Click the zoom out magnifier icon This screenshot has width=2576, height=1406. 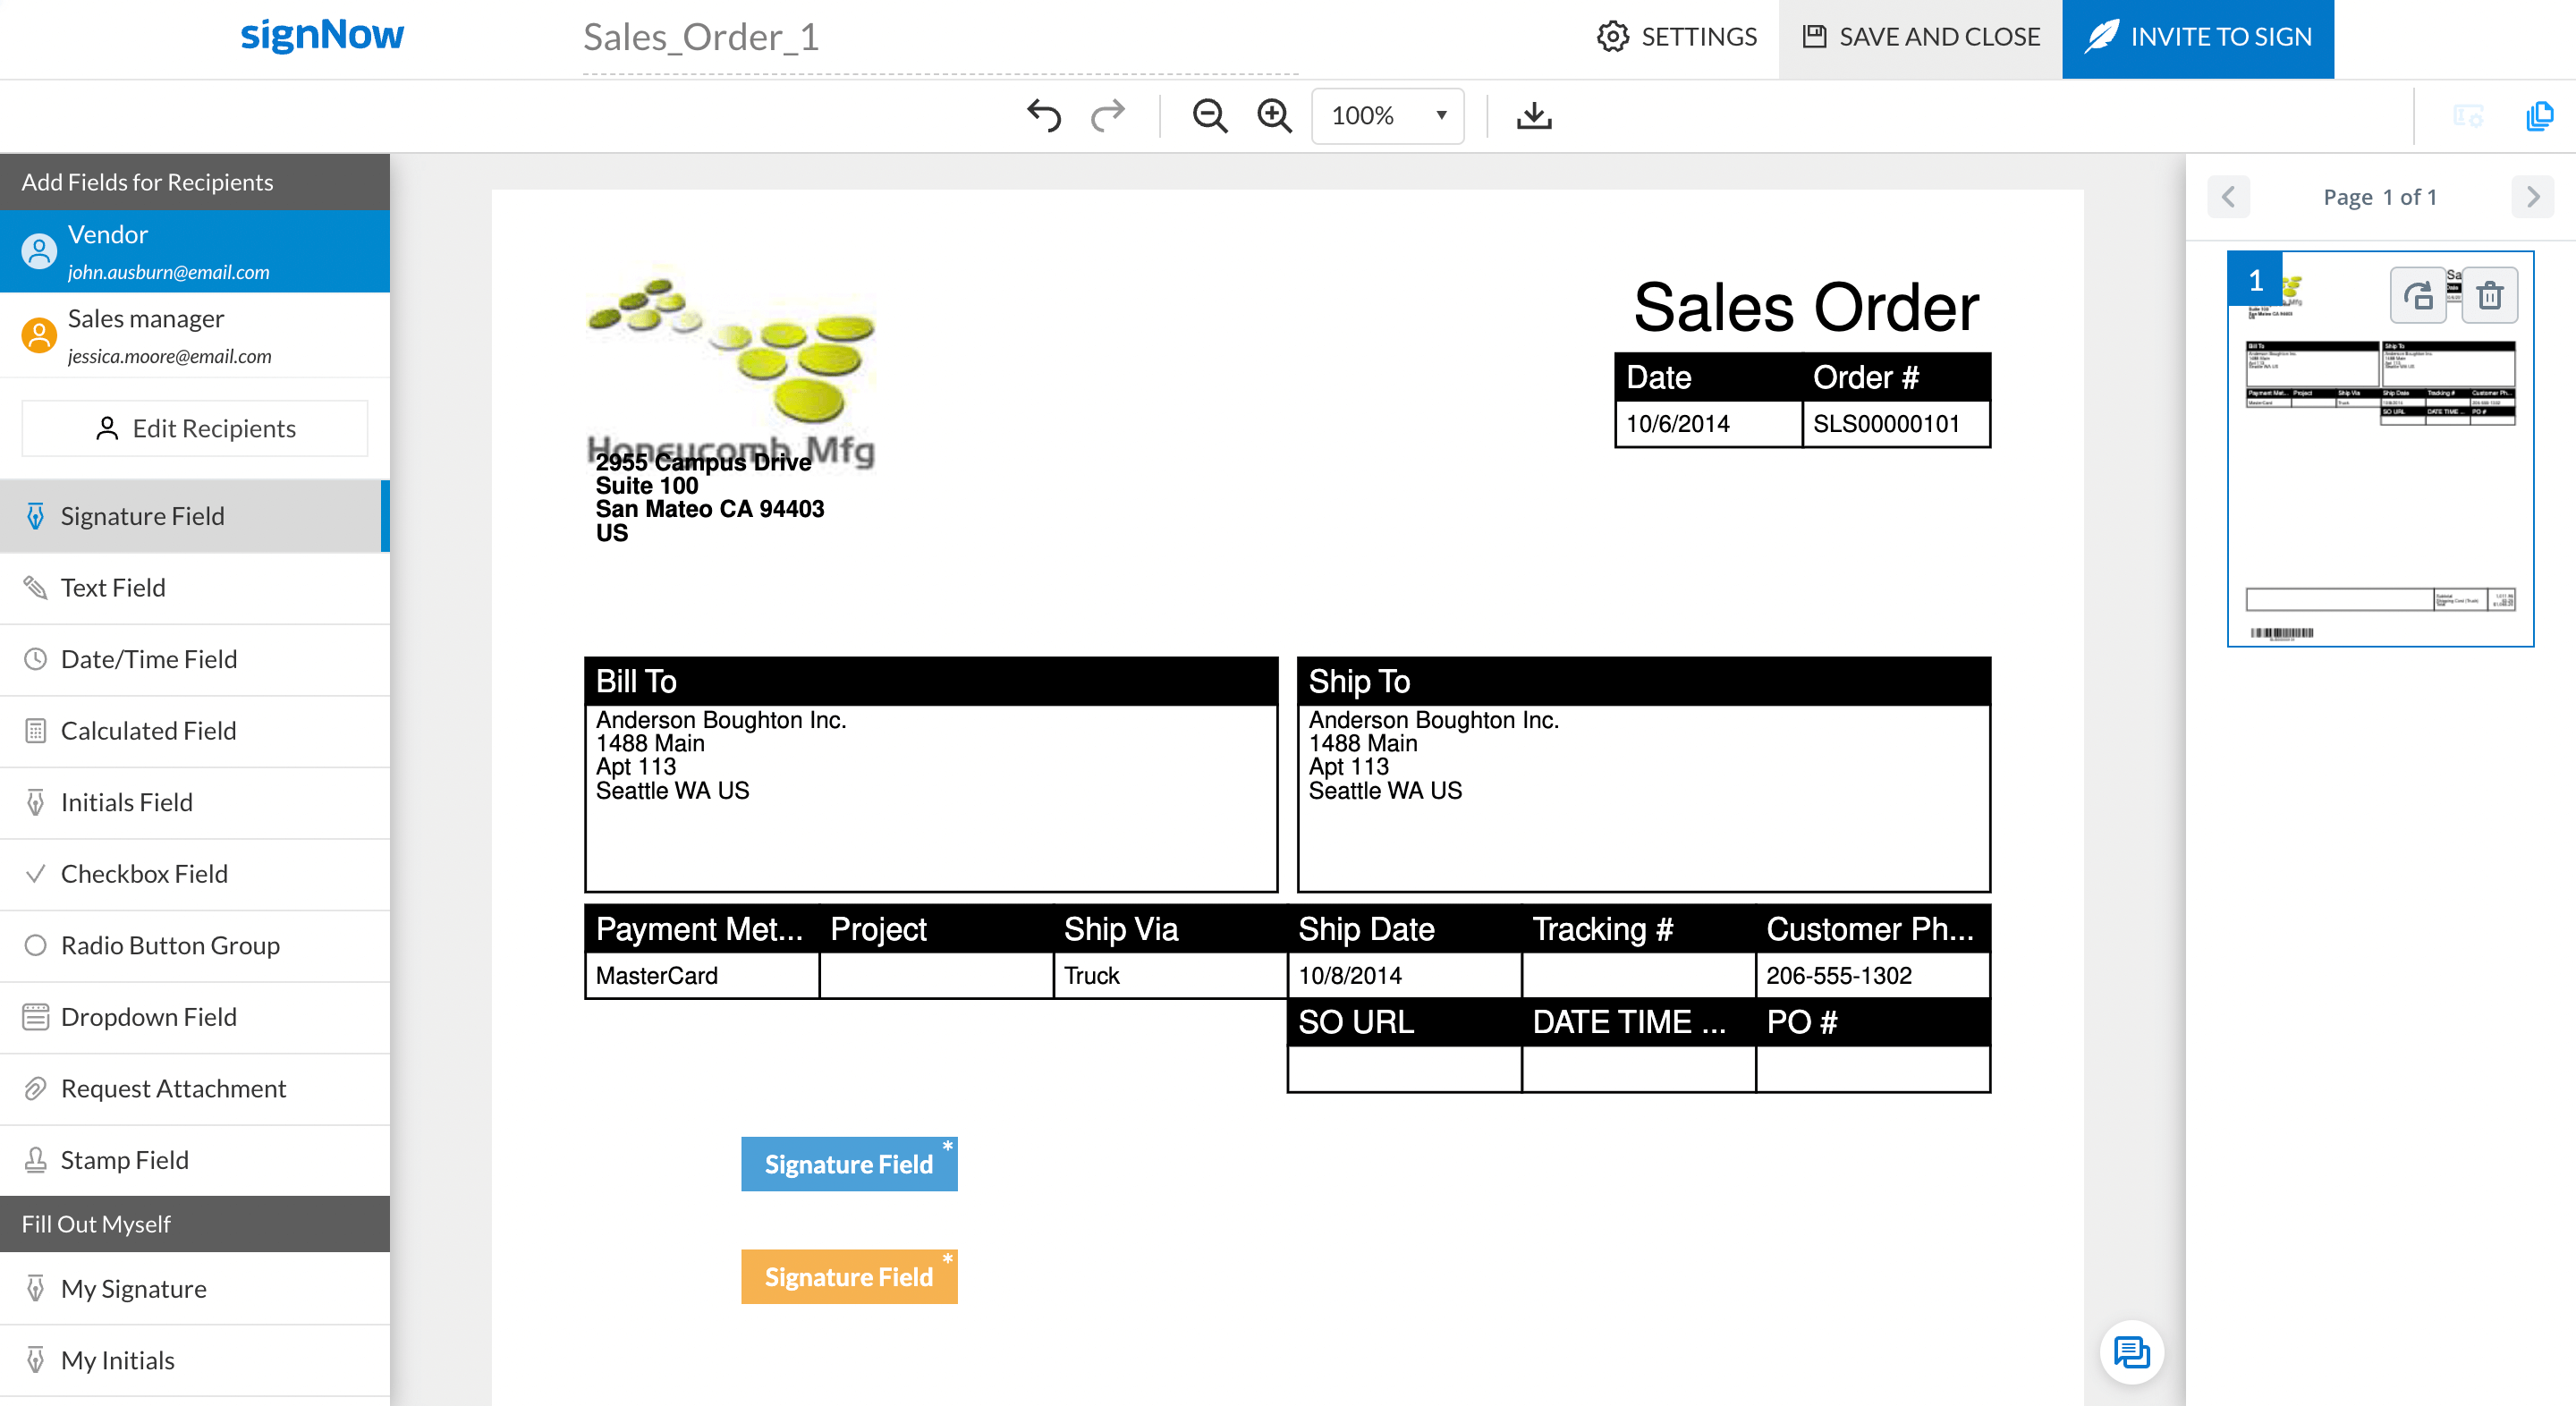(1210, 116)
